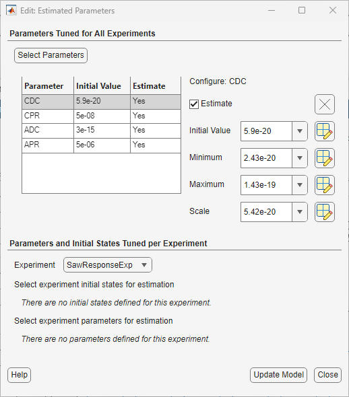Select the APR parameter row
This screenshot has width=349, height=397.
pos(101,145)
